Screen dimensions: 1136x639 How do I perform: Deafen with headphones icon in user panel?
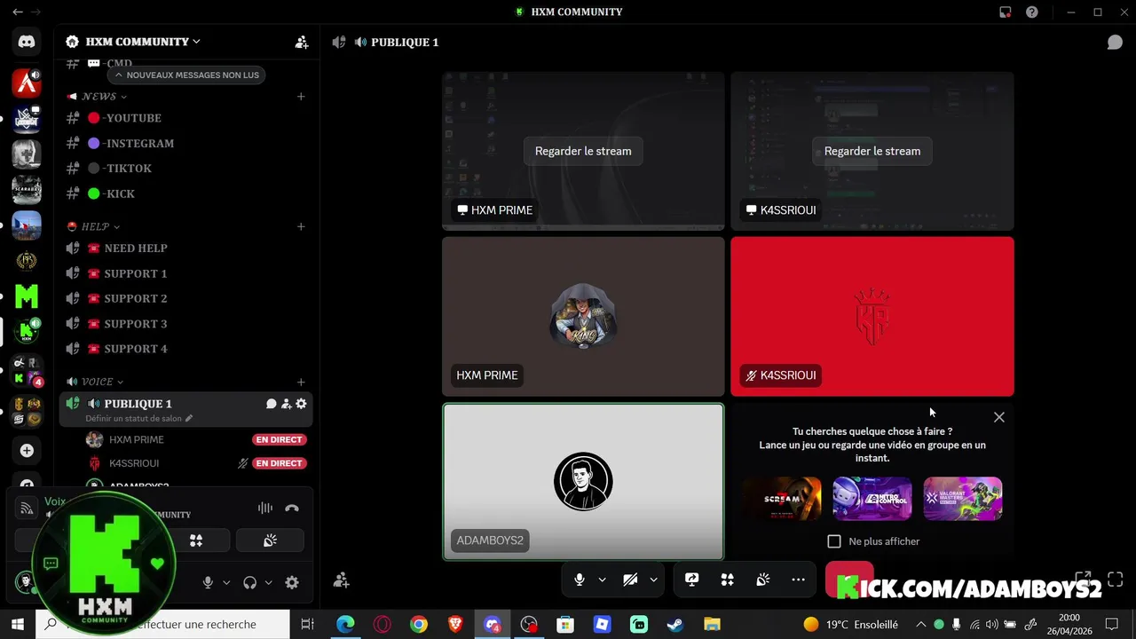[249, 583]
